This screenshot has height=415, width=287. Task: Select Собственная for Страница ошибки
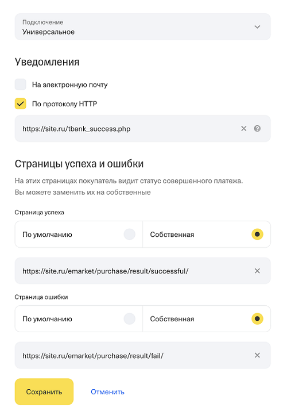pos(207,319)
